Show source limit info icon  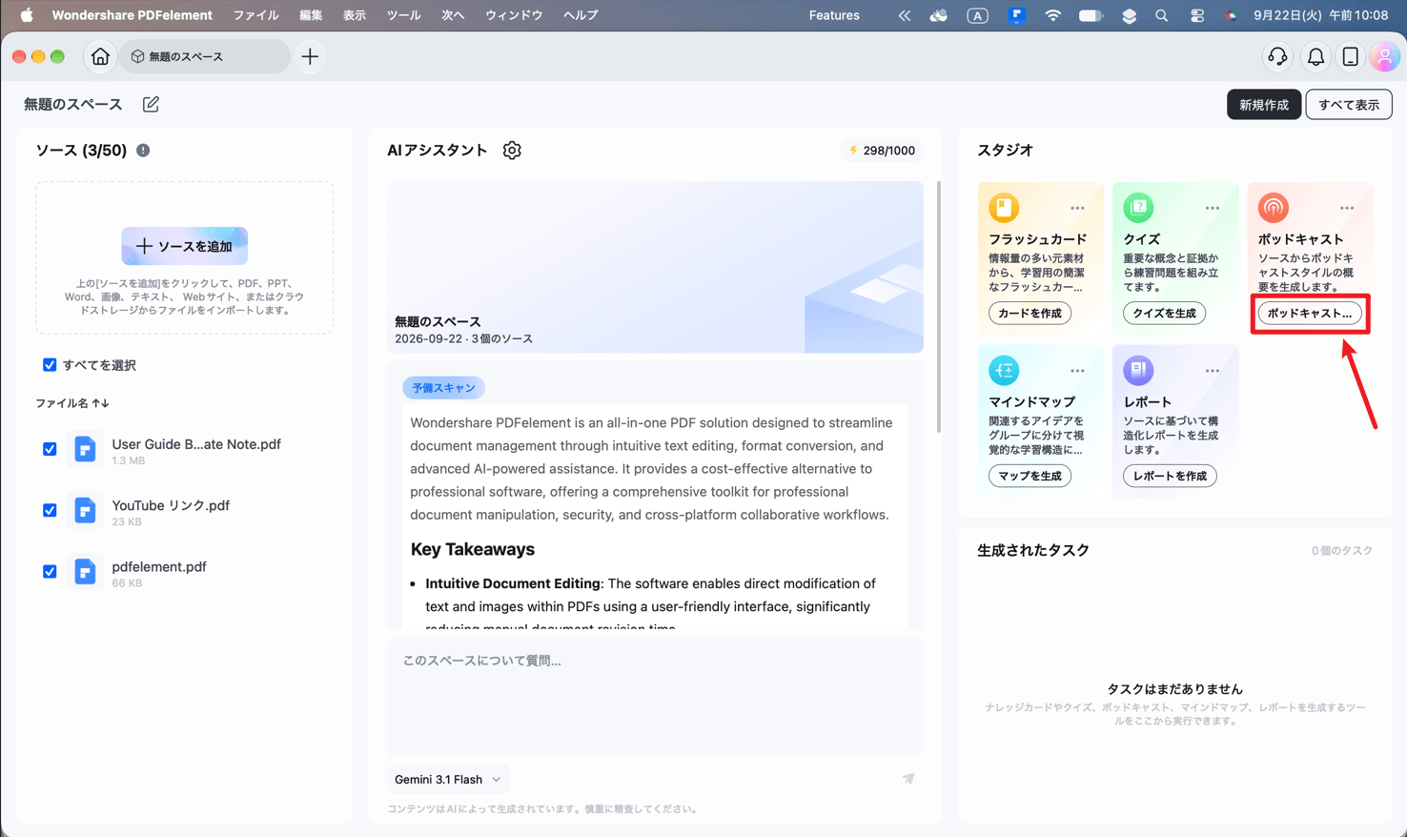[143, 151]
